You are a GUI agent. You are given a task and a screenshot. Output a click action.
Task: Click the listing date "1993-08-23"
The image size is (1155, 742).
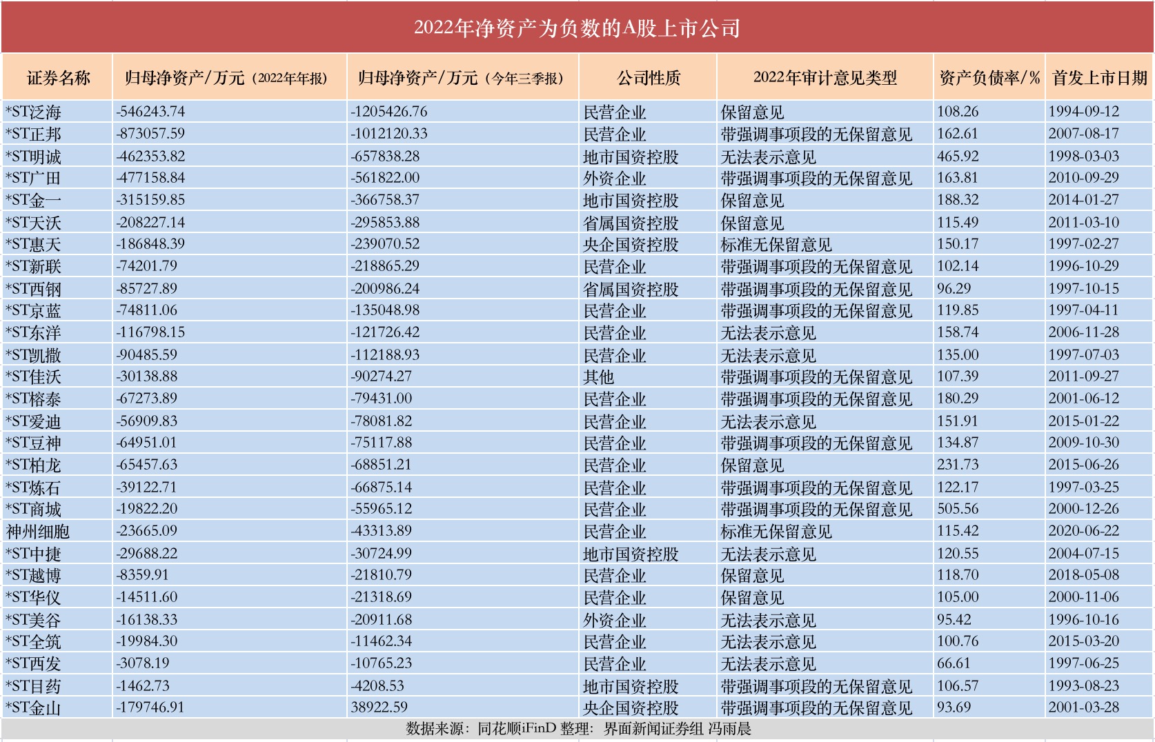(1084, 686)
